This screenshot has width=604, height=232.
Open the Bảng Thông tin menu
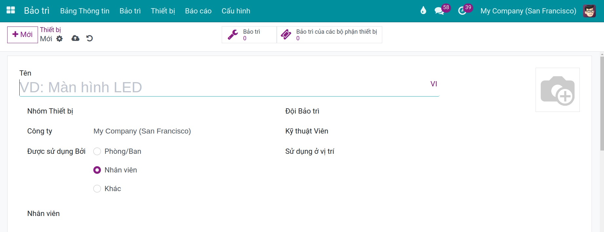click(85, 11)
